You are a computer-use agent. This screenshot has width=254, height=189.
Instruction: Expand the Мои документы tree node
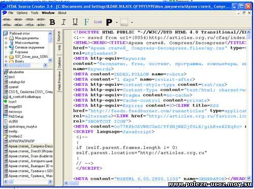(6, 38)
